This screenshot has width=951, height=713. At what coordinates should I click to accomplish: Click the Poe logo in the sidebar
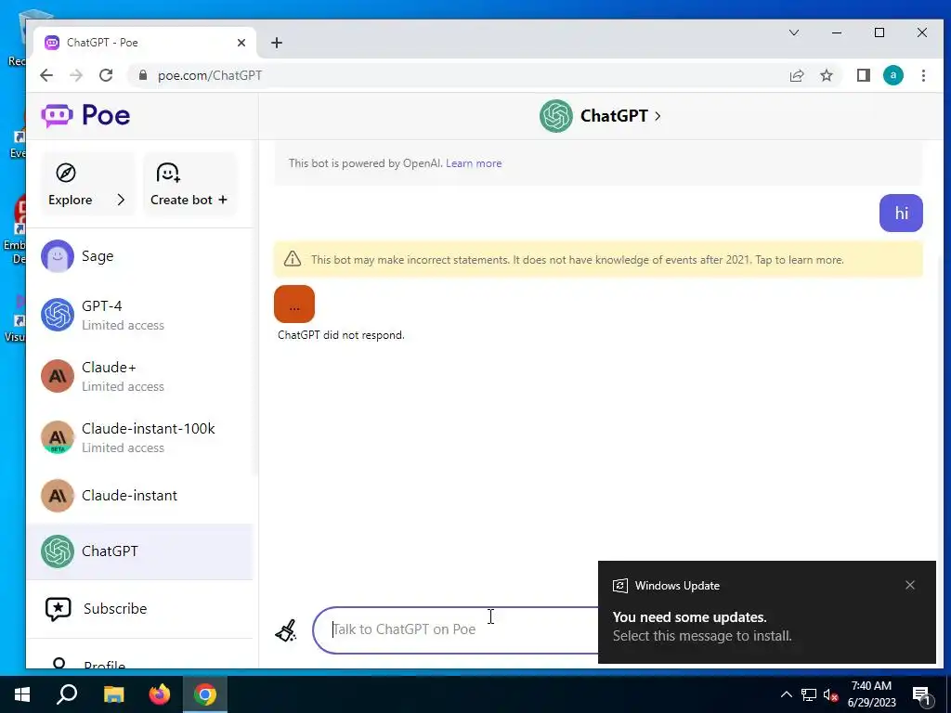[85, 115]
